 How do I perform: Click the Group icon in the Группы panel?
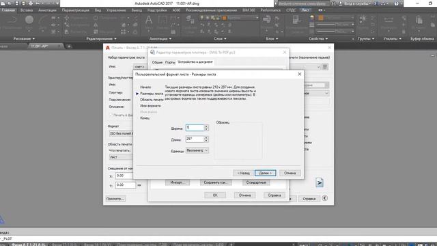[363, 20]
